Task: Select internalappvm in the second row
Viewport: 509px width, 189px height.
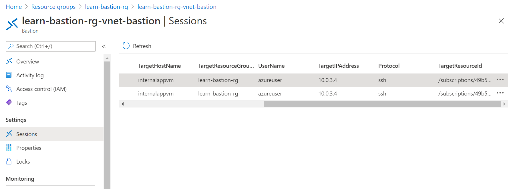Action: point(156,93)
